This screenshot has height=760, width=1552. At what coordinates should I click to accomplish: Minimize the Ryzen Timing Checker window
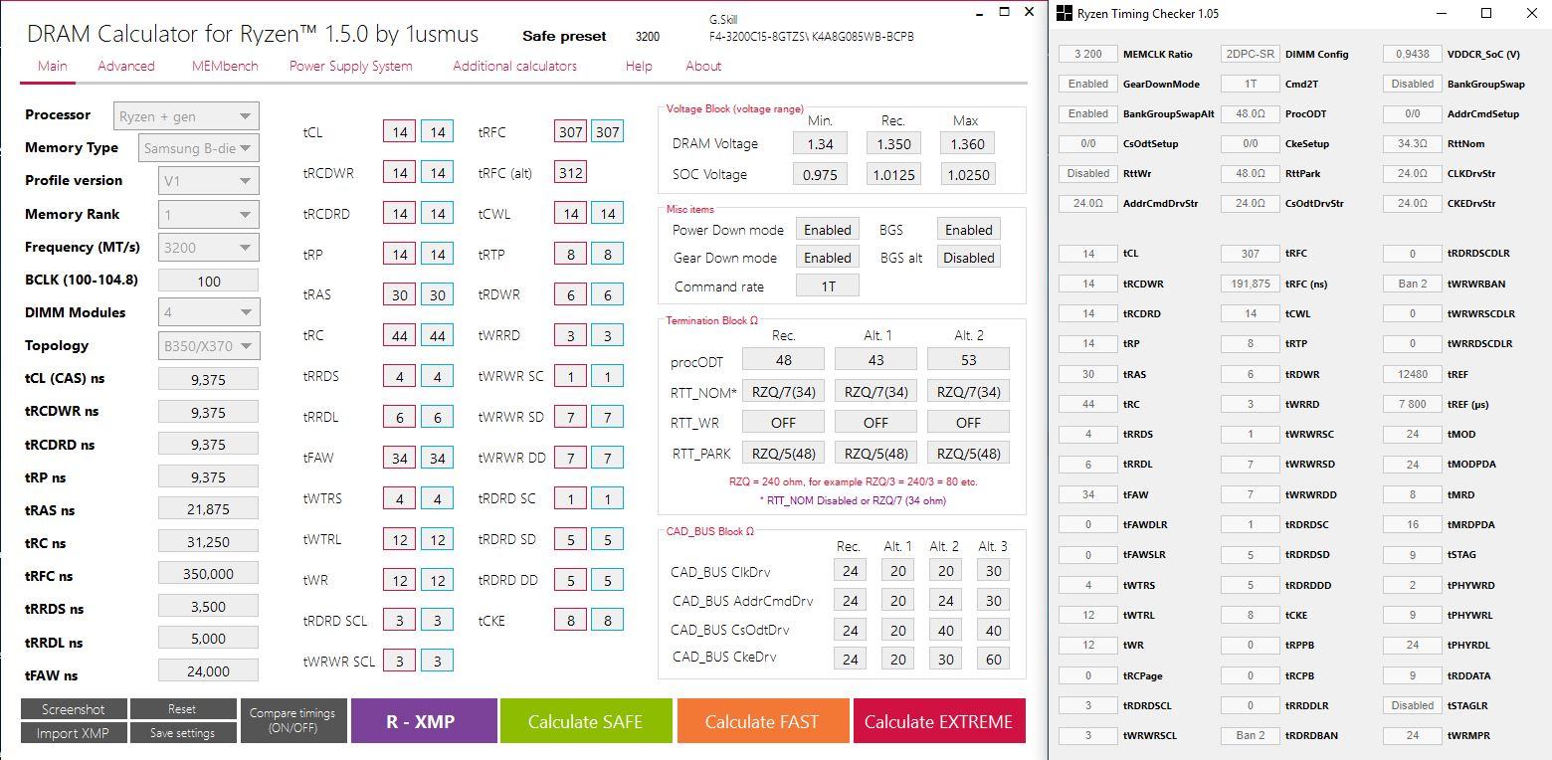[x=1442, y=14]
